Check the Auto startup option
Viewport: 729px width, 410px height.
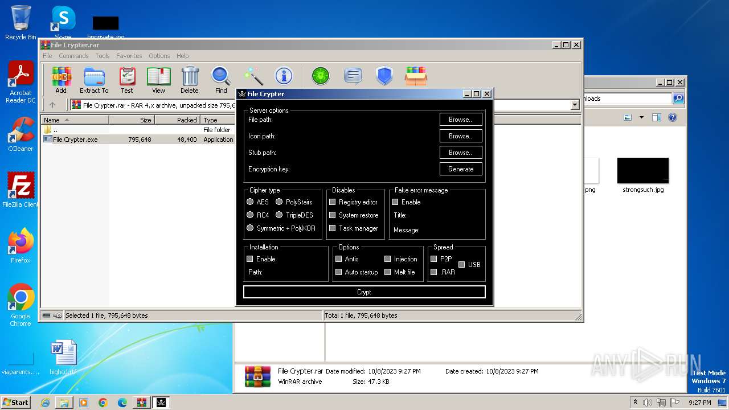[339, 272]
